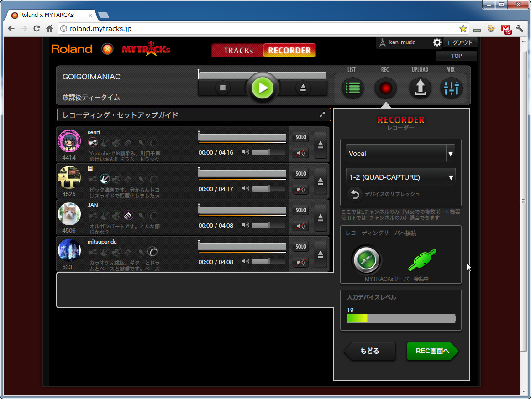Open the LIST view with the green icon
Viewport: 531px width, 399px height.
(x=352, y=88)
